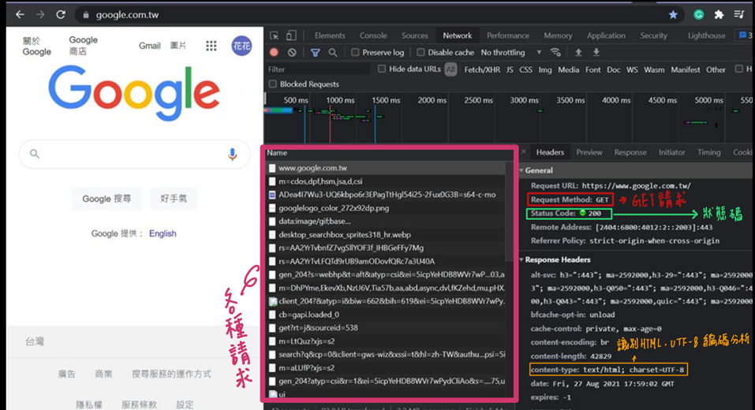
Task: Check Hide data URLs
Action: [x=382, y=69]
